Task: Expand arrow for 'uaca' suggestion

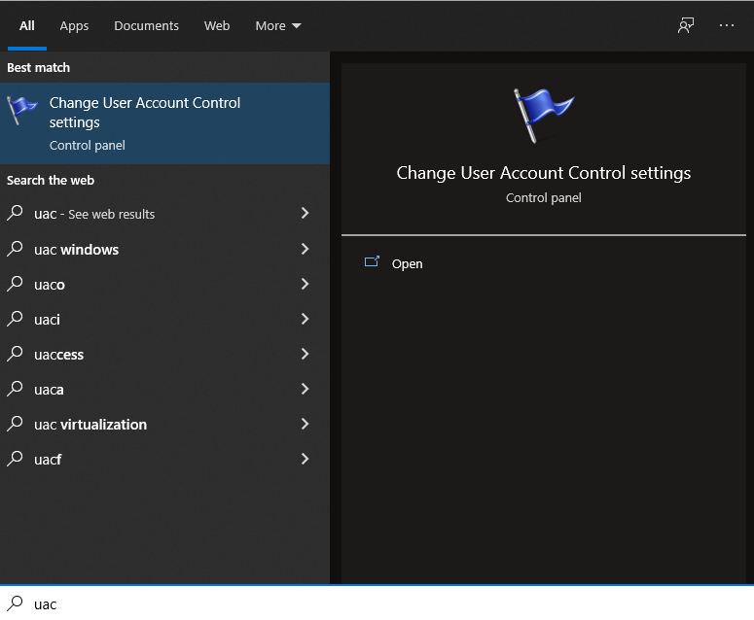Action: (305, 389)
